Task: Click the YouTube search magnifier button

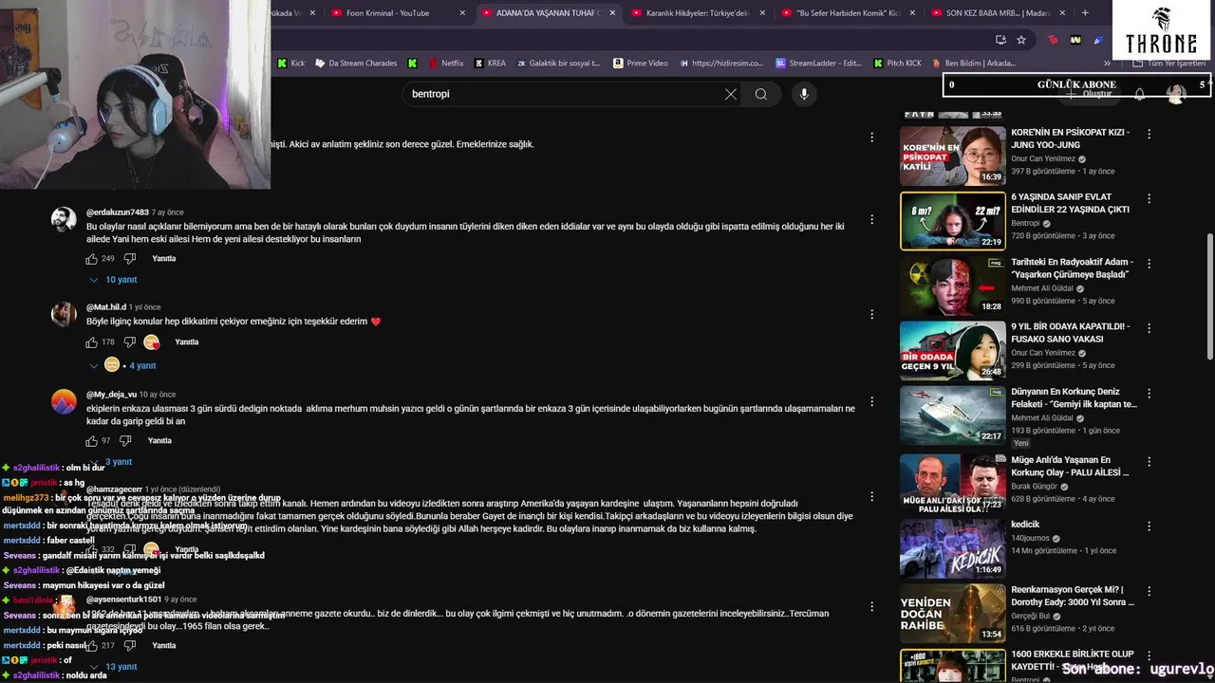Action: pyautogui.click(x=761, y=94)
